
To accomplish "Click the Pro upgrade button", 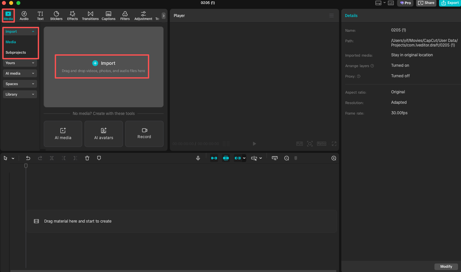I will coord(405,3).
